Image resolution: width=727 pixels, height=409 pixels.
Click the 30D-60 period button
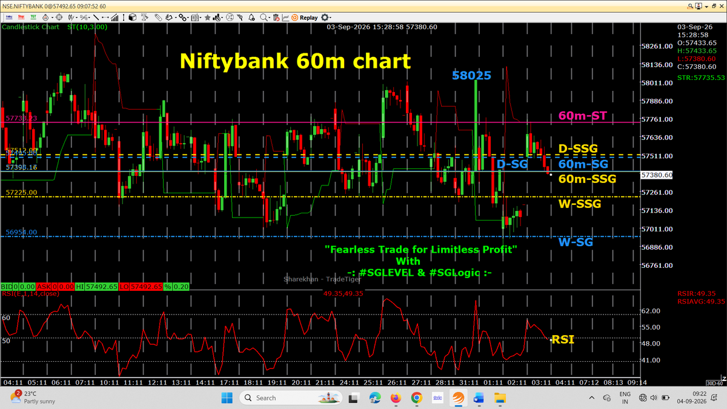click(714, 383)
